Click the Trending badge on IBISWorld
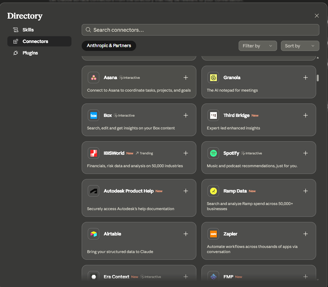Screen dimensions: 328x287 pyautogui.click(x=144, y=153)
